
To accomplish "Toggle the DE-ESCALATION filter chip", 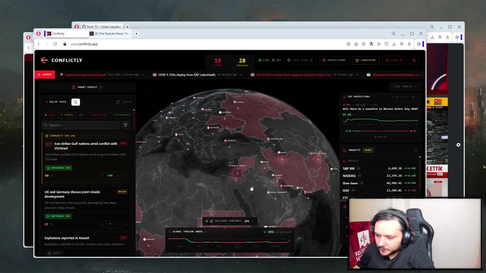I will tap(120, 115).
